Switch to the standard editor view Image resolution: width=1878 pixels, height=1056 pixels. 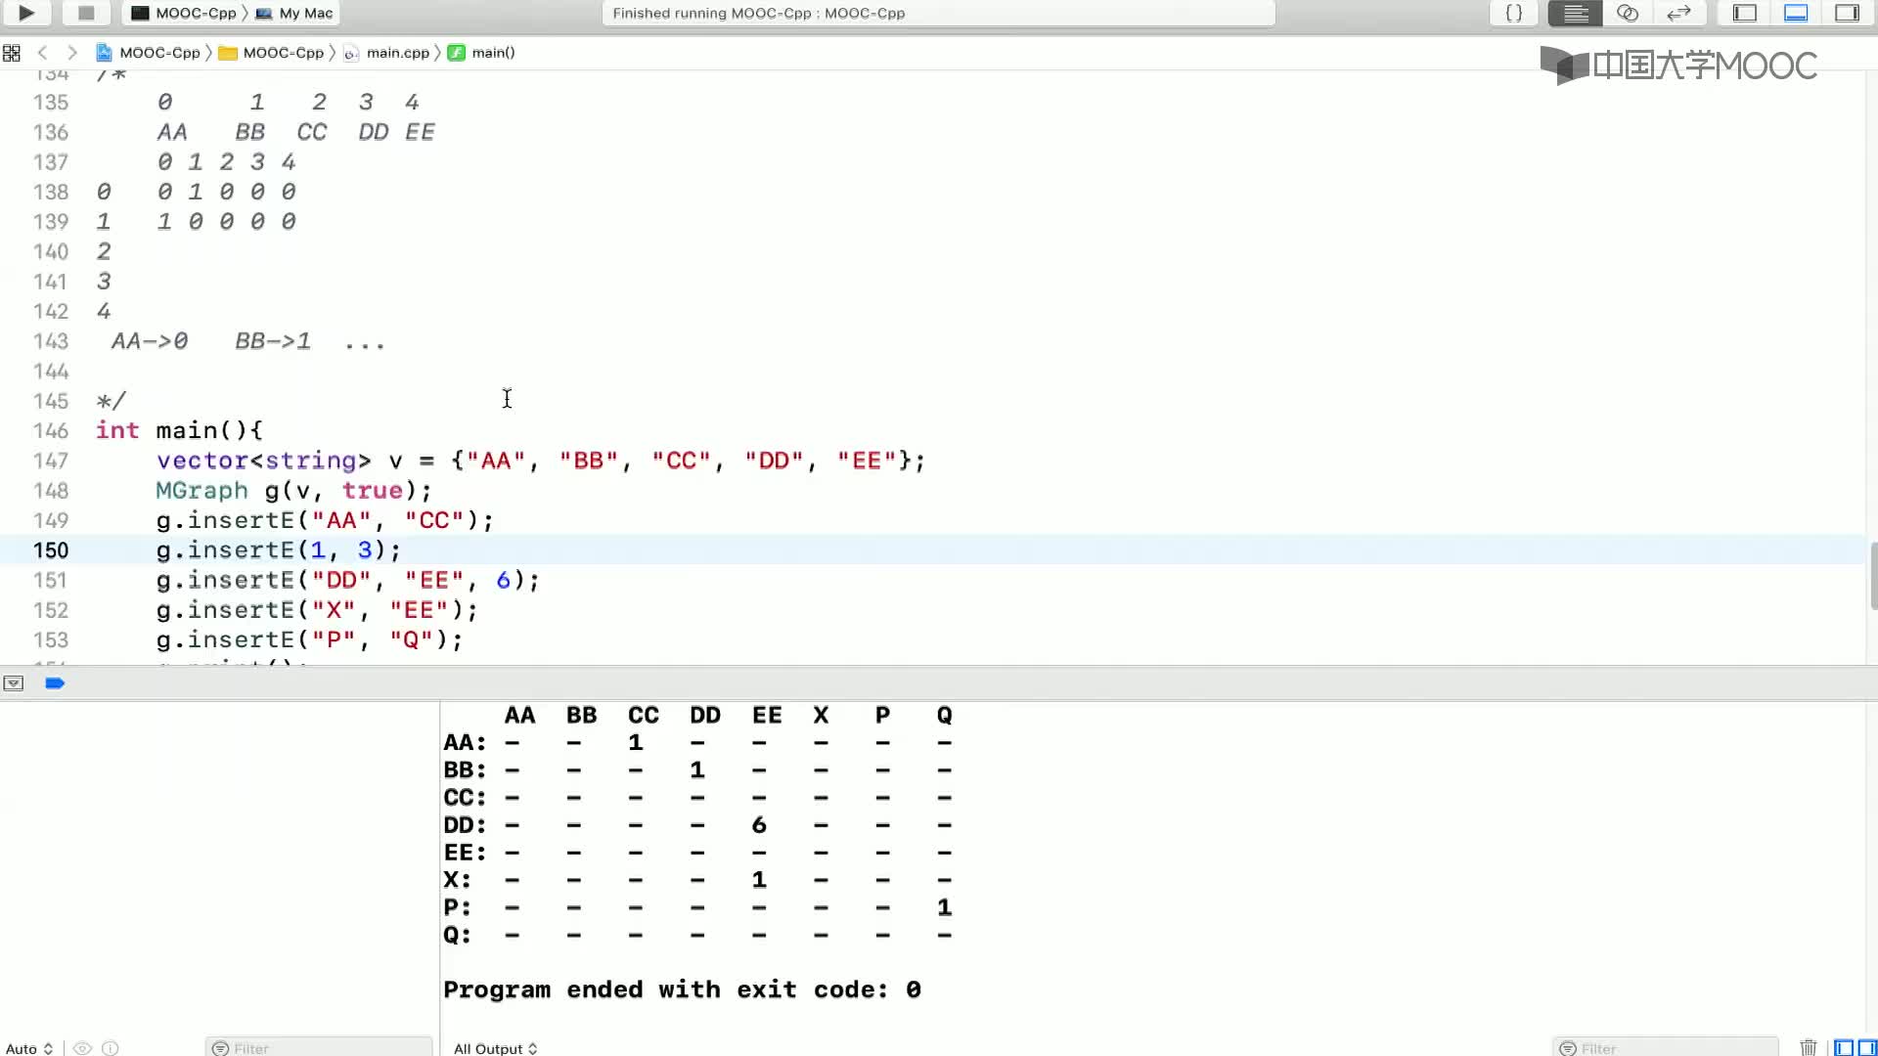(x=1575, y=13)
